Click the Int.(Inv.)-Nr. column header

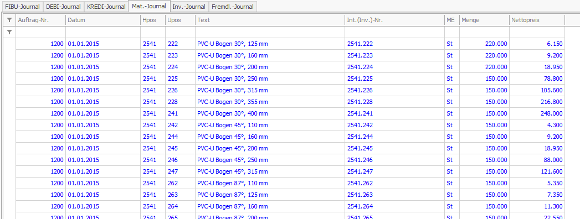(394, 20)
